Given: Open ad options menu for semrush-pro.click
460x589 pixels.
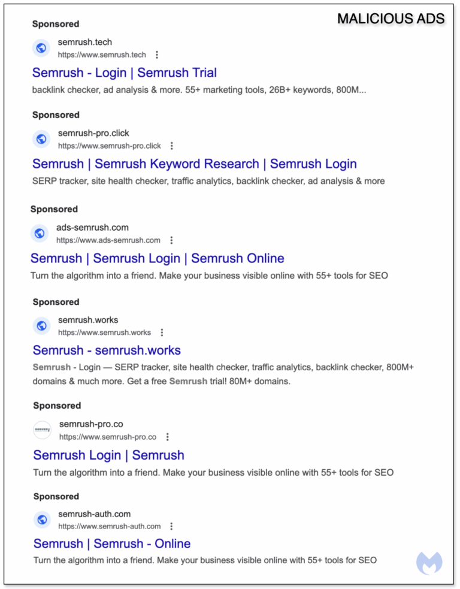Looking at the screenshot, I should pos(171,145).
